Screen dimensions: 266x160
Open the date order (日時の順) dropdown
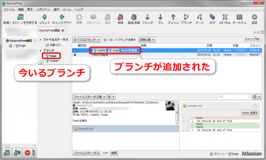(147, 40)
